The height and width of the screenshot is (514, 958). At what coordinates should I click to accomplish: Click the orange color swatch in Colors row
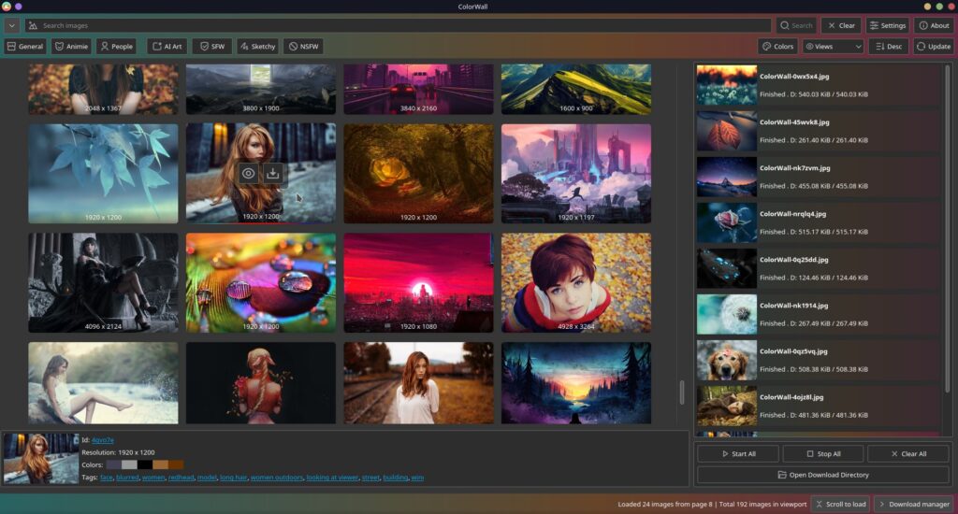pyautogui.click(x=160, y=464)
